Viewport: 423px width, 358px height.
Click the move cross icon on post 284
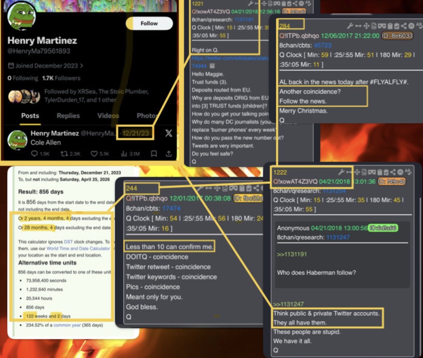tap(366, 26)
